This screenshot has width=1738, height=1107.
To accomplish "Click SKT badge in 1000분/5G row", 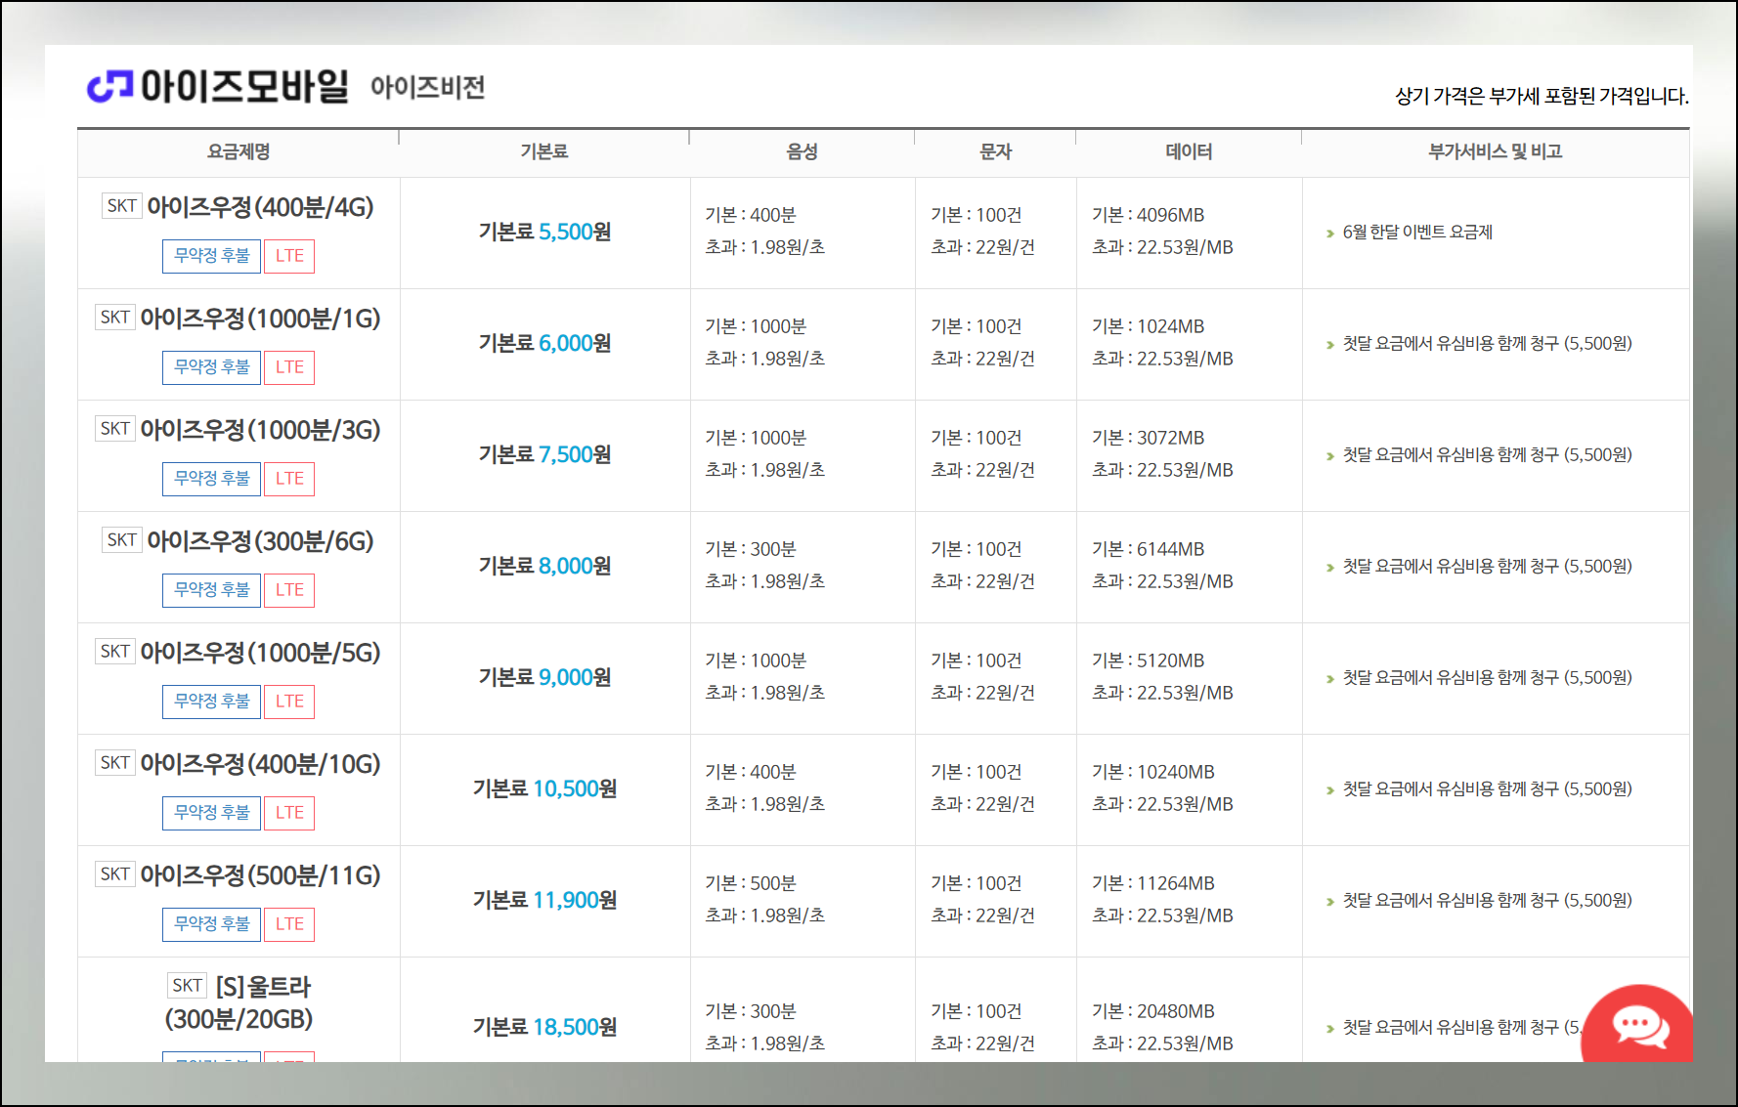I will (x=114, y=652).
